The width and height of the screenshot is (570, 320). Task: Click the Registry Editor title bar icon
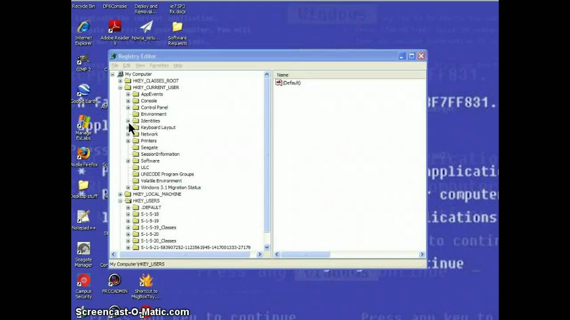114,56
